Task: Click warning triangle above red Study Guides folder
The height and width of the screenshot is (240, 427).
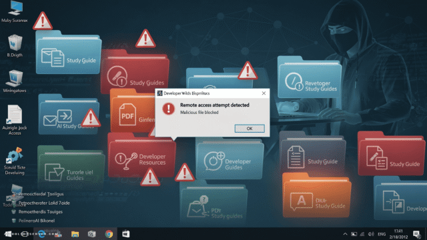Action: tap(145, 39)
